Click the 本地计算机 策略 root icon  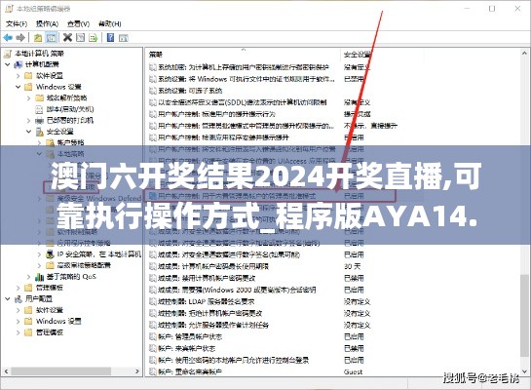[8, 54]
